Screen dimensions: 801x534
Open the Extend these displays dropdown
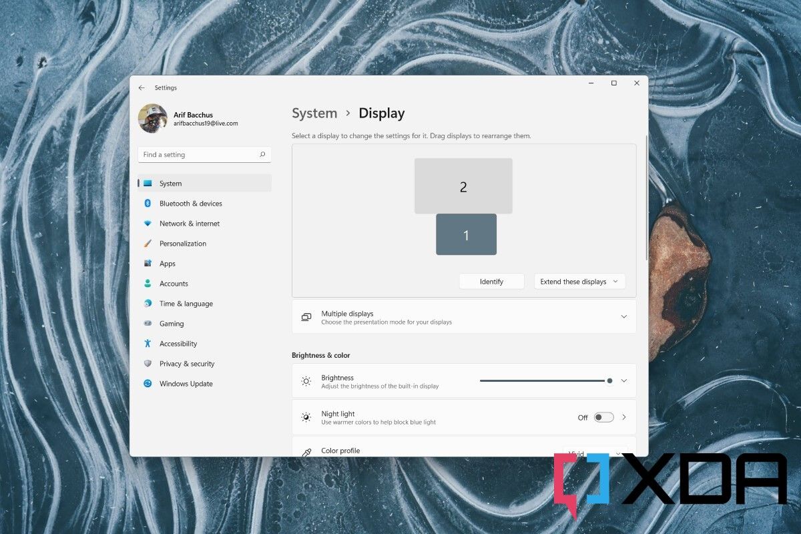579,281
